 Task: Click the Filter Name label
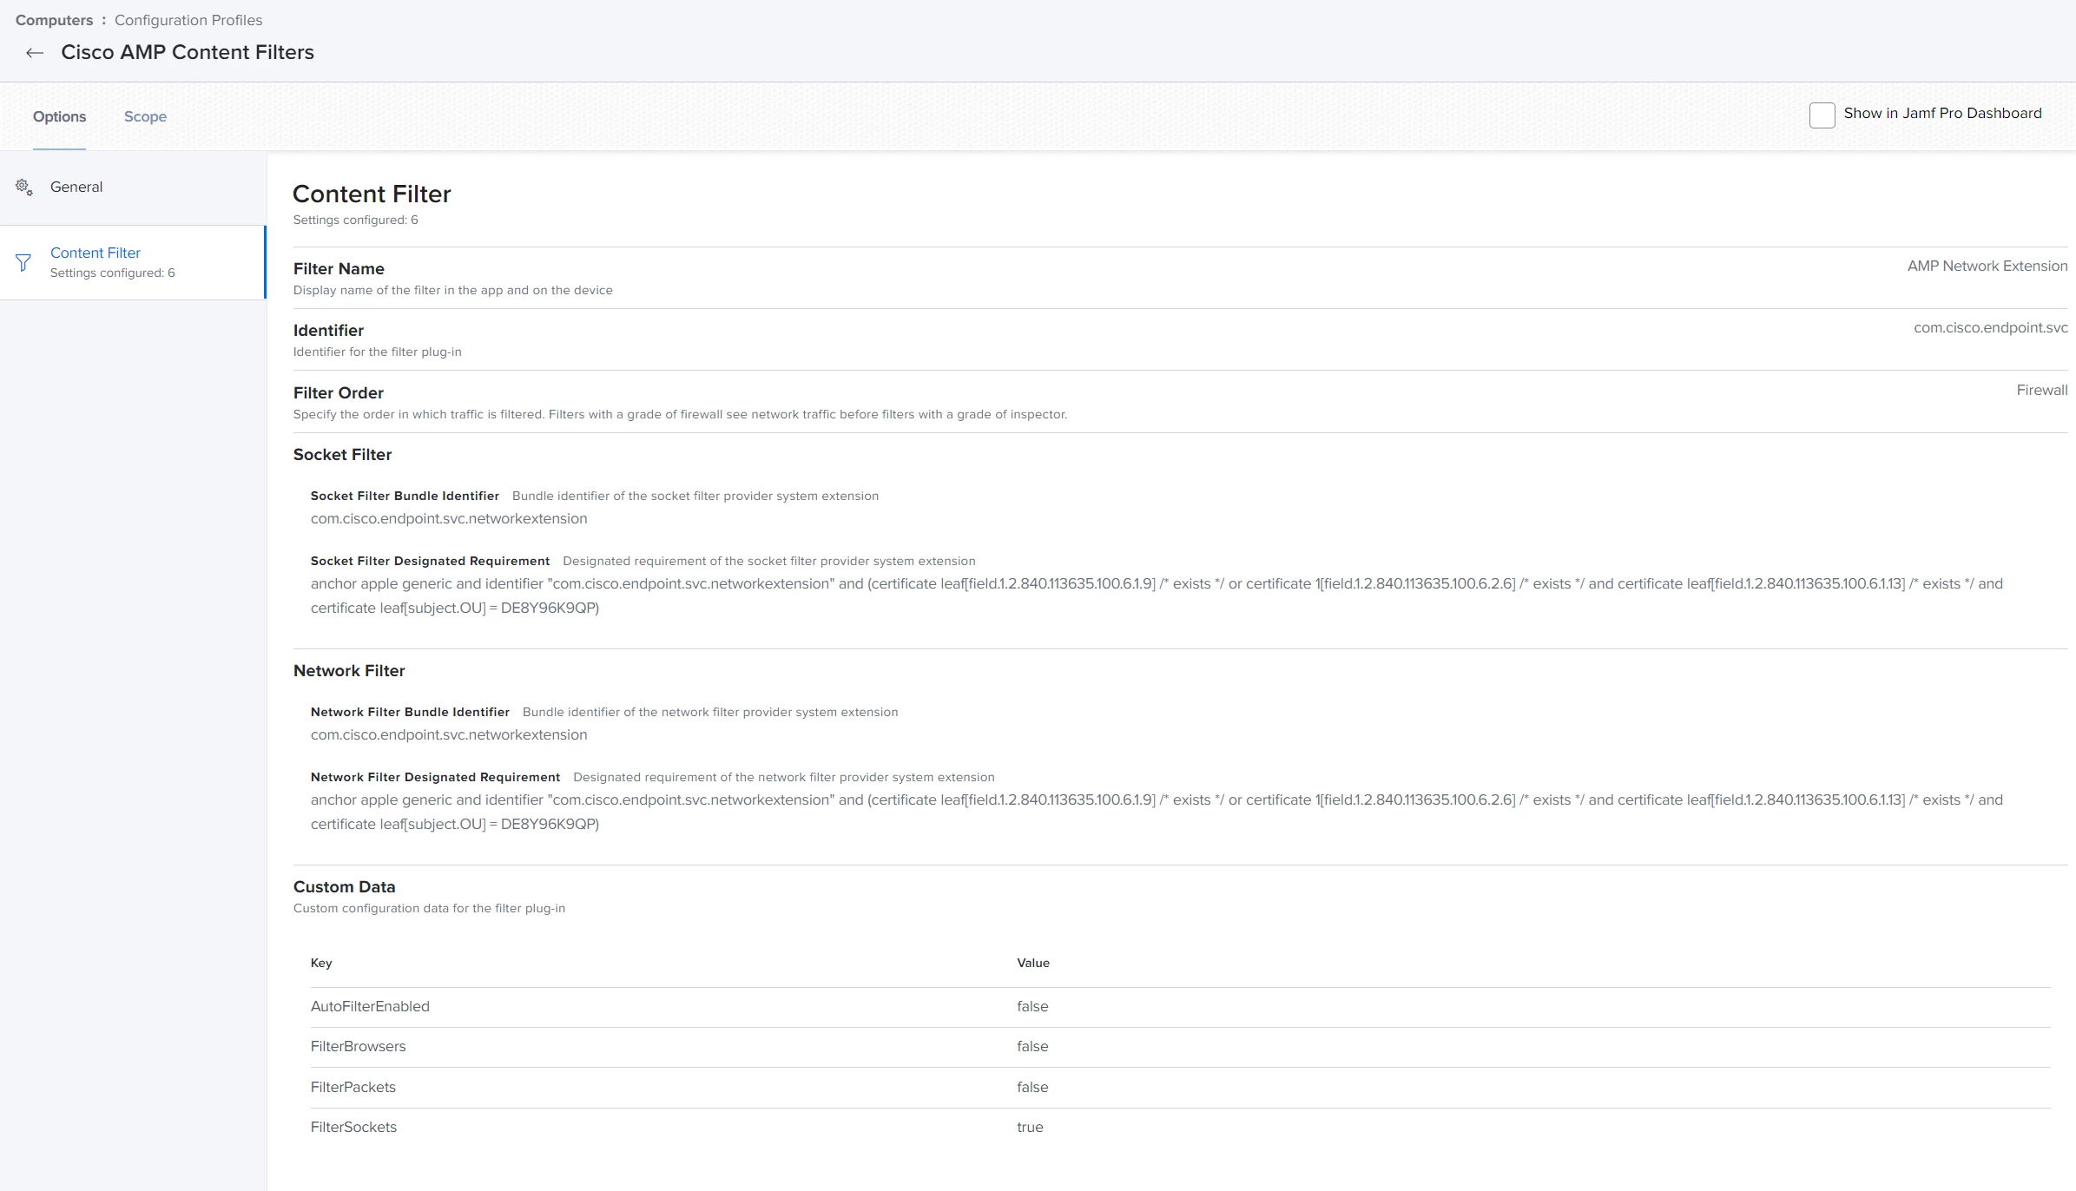point(339,269)
